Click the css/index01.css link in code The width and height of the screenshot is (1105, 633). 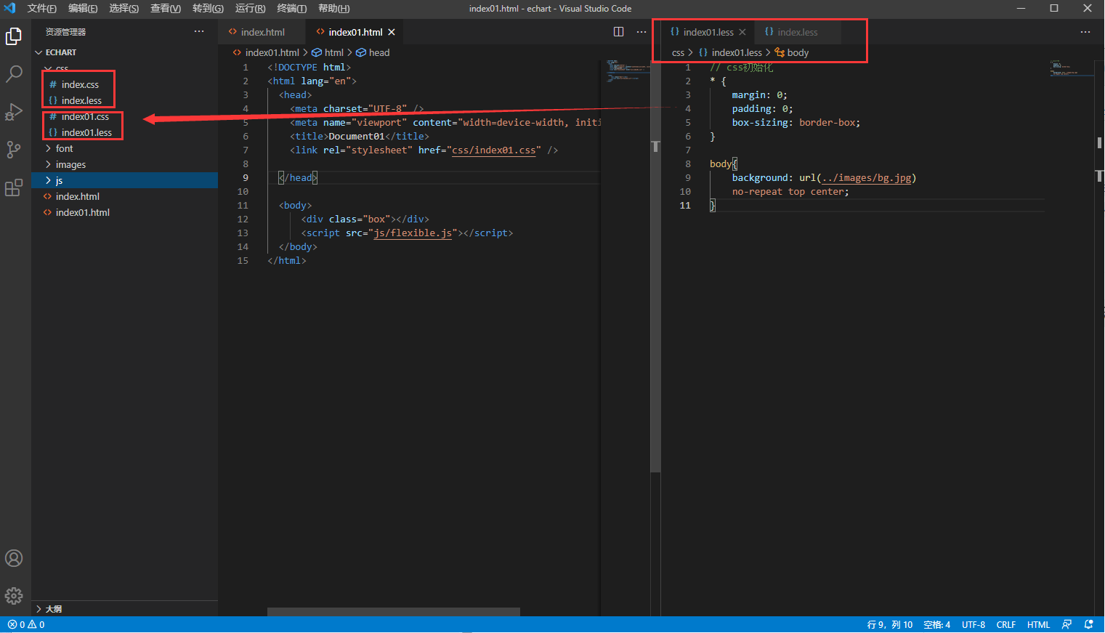pos(493,150)
